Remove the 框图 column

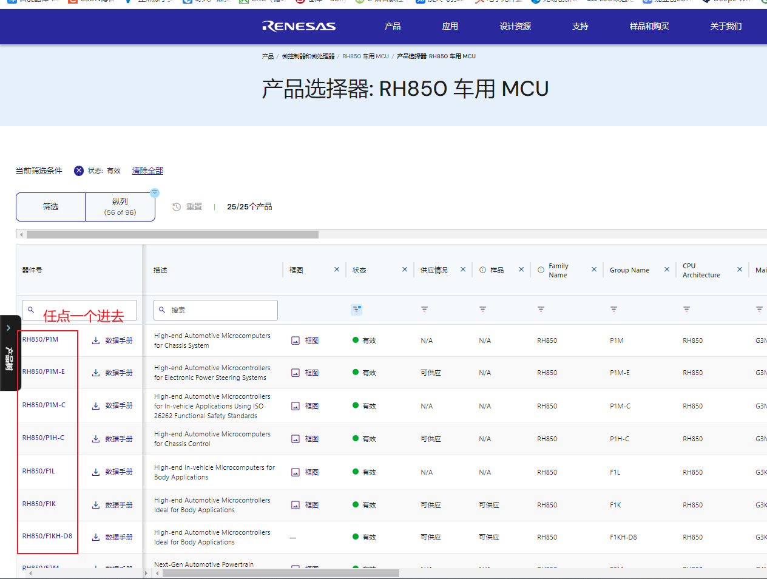[x=337, y=269]
